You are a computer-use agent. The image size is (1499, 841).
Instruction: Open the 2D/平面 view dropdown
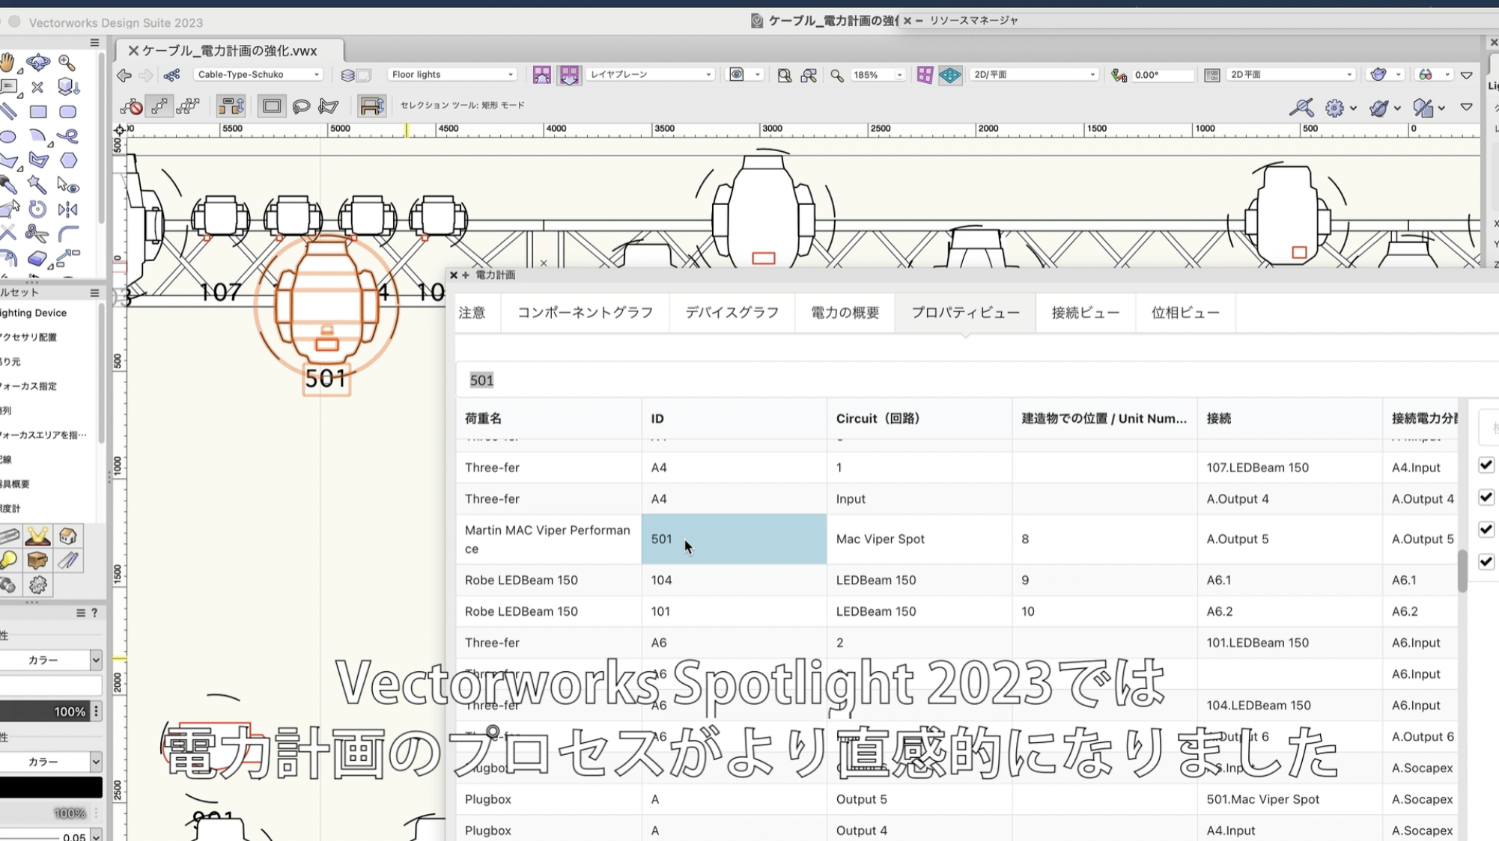point(1035,75)
